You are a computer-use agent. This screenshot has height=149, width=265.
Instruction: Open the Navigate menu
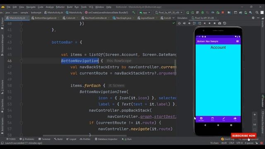point(31,7)
